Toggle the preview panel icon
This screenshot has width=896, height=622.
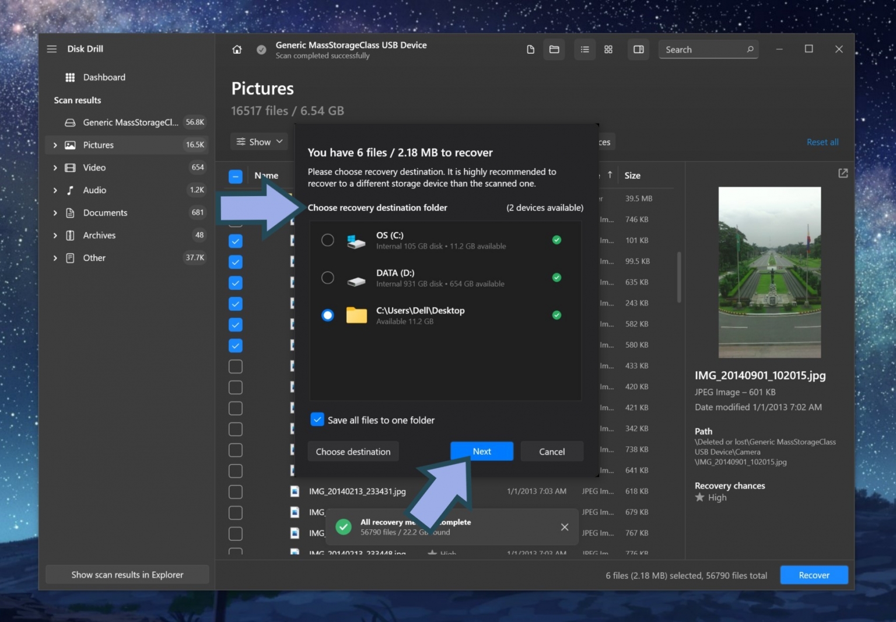click(639, 50)
